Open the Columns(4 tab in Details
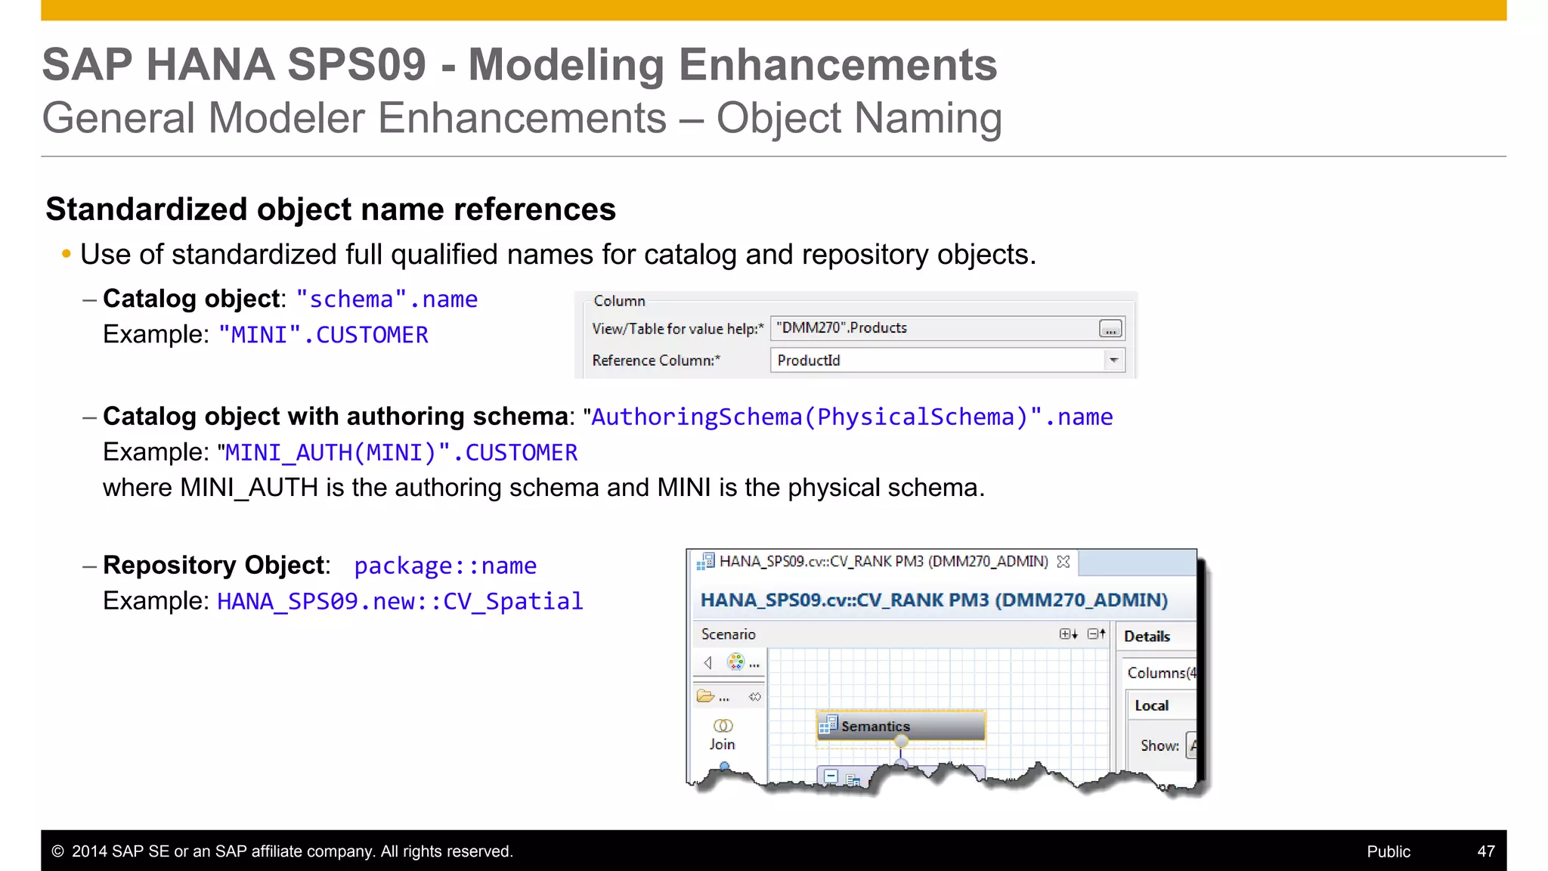This screenshot has height=871, width=1548. [x=1161, y=673]
